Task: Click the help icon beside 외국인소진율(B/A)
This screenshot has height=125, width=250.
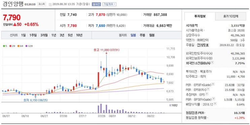Action: [212, 62]
